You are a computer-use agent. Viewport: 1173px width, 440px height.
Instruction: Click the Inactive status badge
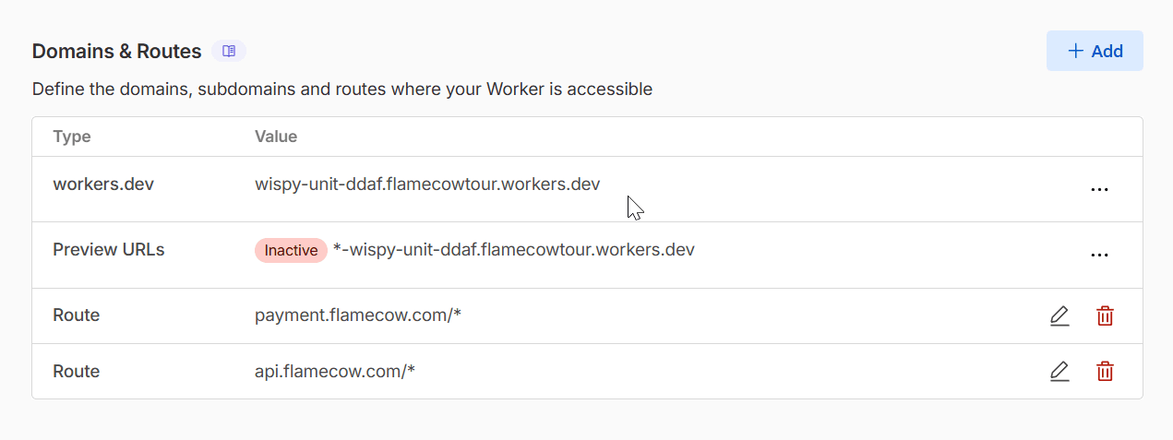pos(291,250)
